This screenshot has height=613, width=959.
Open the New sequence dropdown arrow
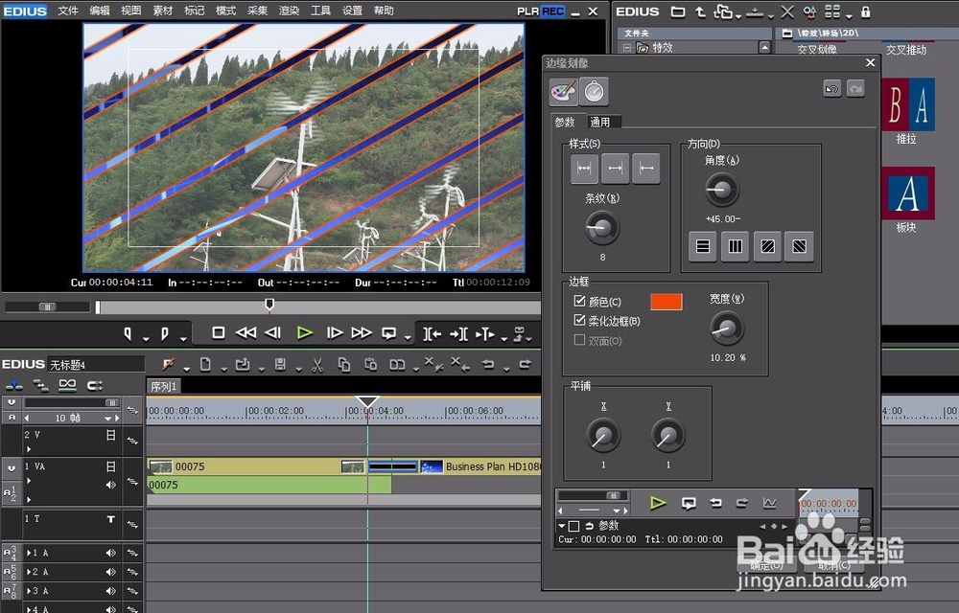coord(223,369)
